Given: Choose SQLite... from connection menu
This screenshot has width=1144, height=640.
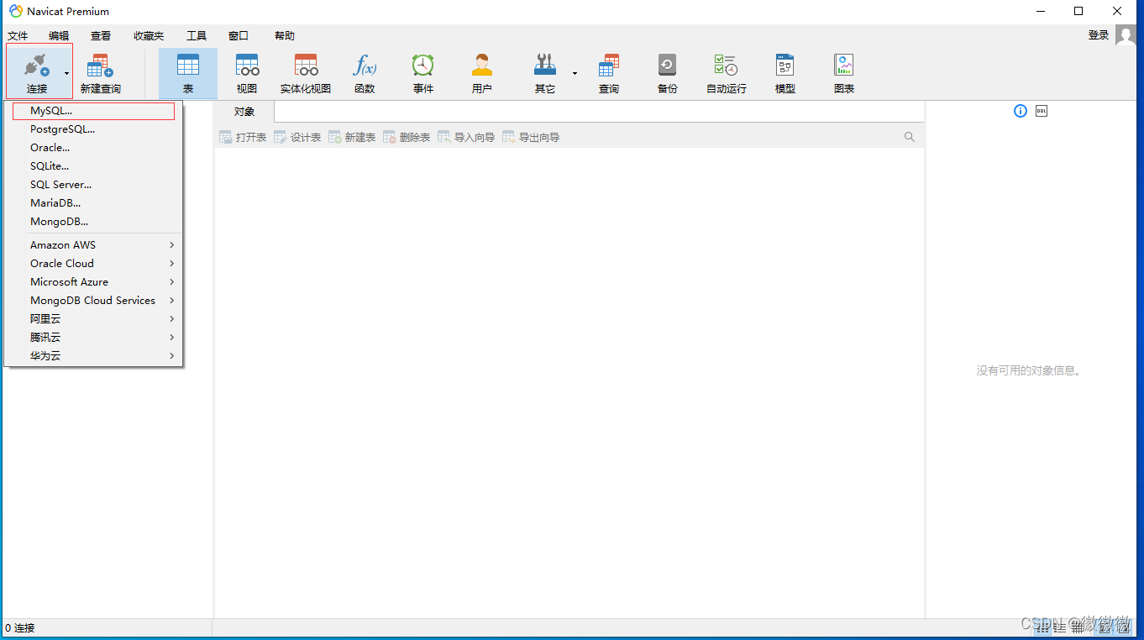Looking at the screenshot, I should [x=93, y=166].
